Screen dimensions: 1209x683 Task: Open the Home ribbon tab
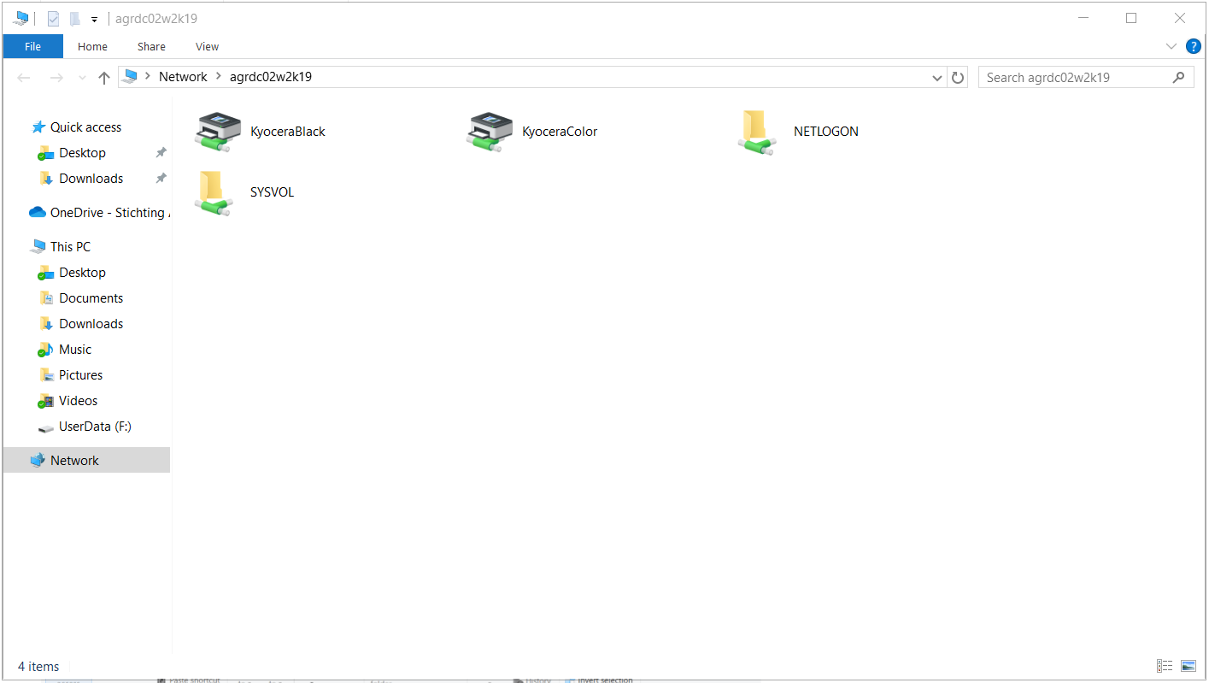tap(92, 46)
